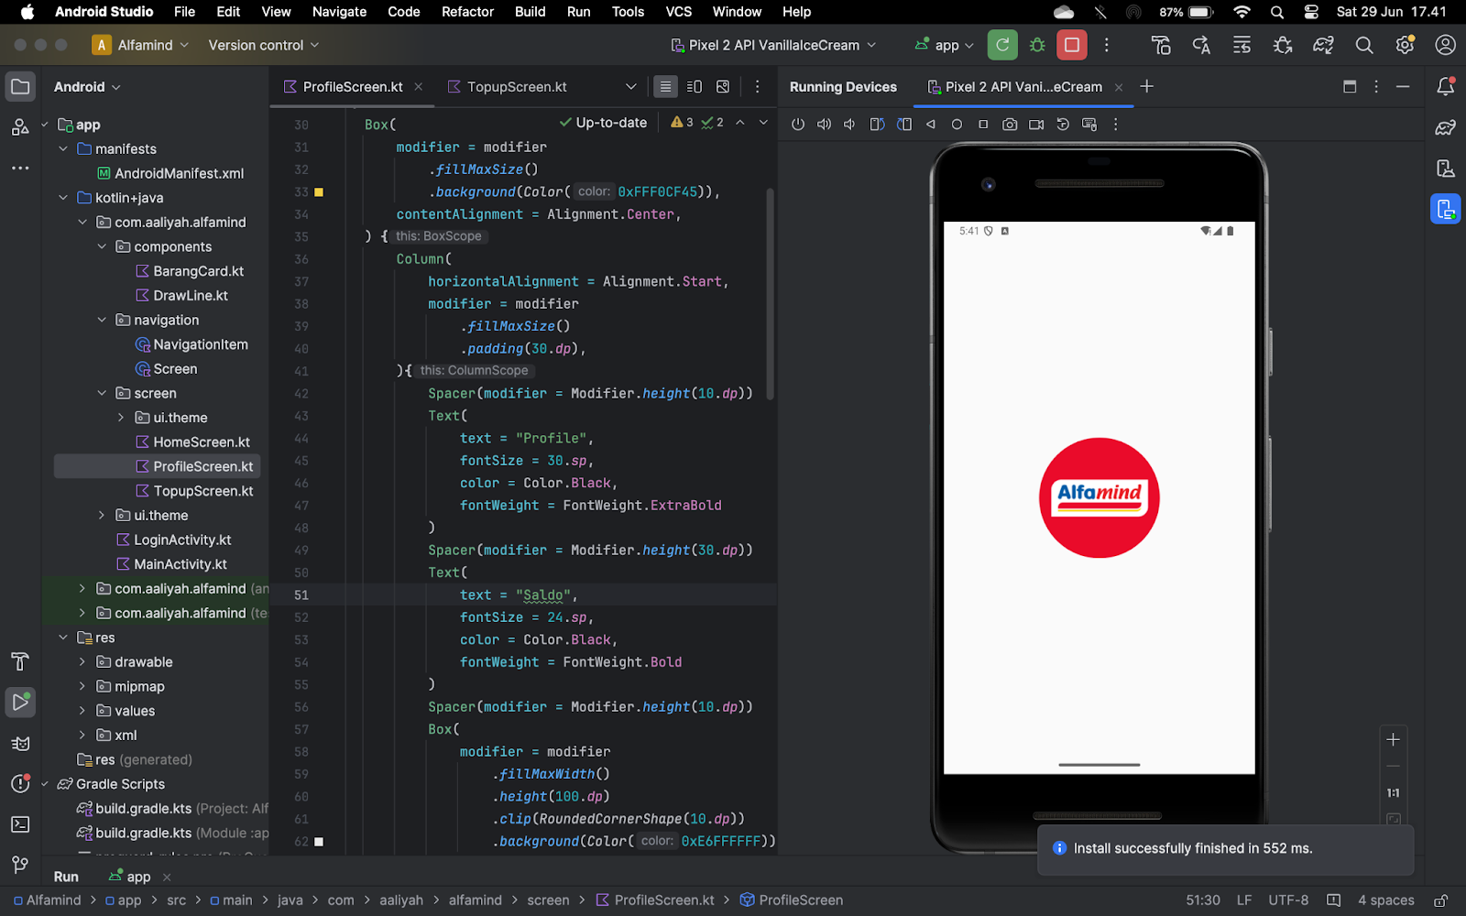The image size is (1466, 916).
Task: Open account profile icon in toolbar
Action: click(x=1446, y=45)
